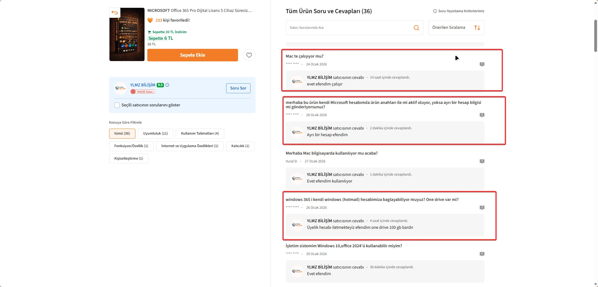Viewport: 598px width, 287px height.
Task: Click the heart favorite icon button
Action: coord(249,55)
